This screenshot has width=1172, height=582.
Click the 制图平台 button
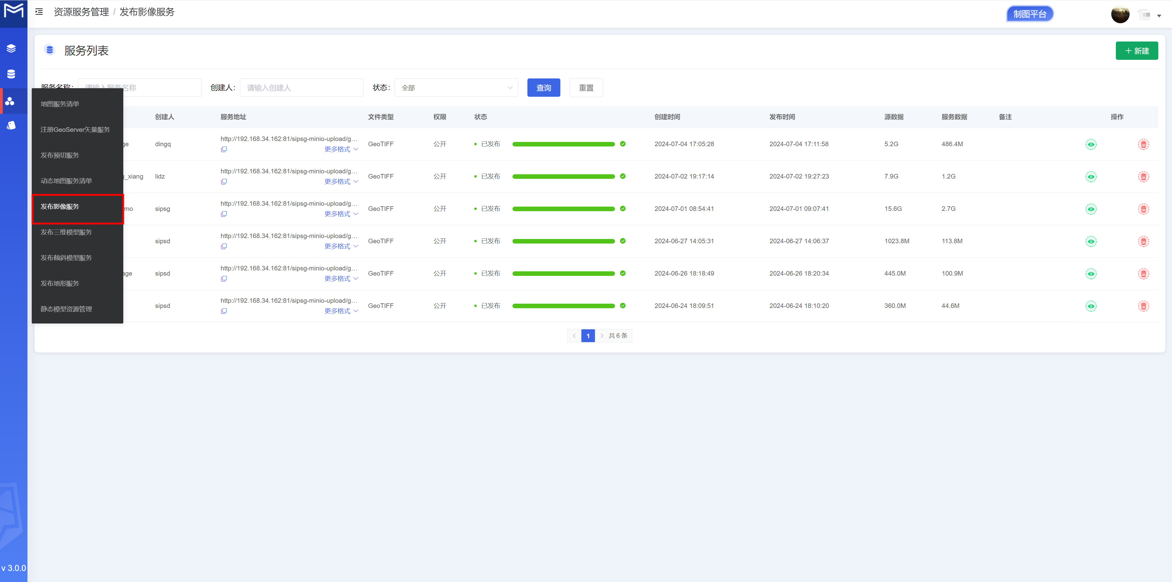(1029, 14)
